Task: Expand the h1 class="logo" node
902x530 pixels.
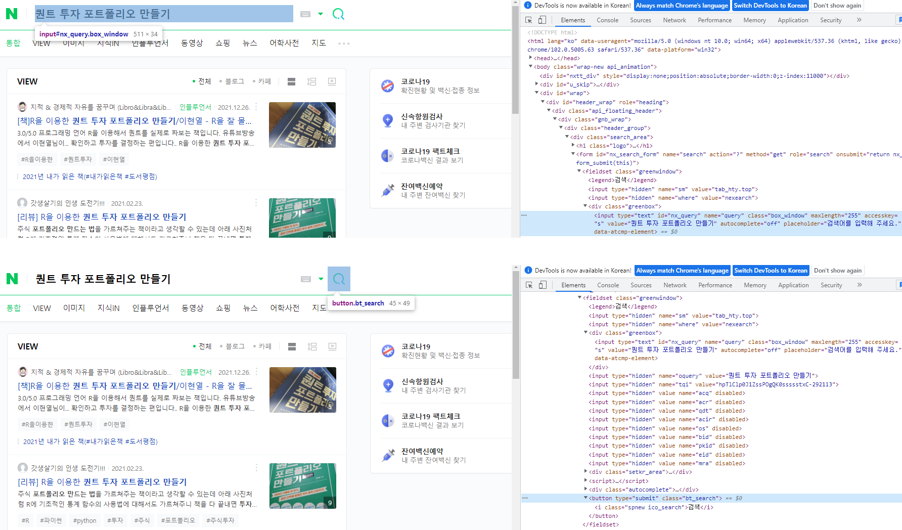Action: (x=573, y=145)
